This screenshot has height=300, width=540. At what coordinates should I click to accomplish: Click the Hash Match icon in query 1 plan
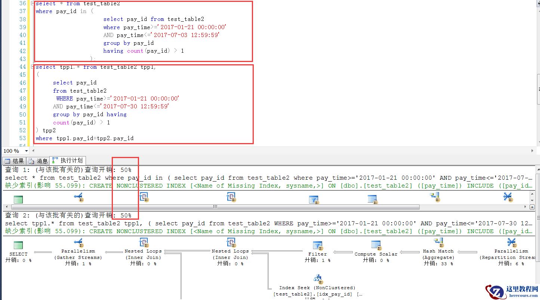[435, 197]
